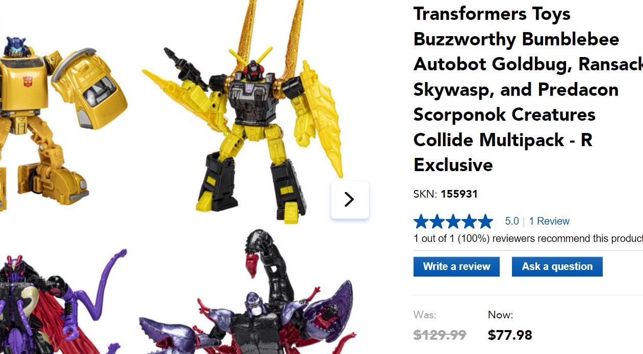Open the Ask a question button
Viewport: 643px width, 354px height.
click(x=557, y=266)
